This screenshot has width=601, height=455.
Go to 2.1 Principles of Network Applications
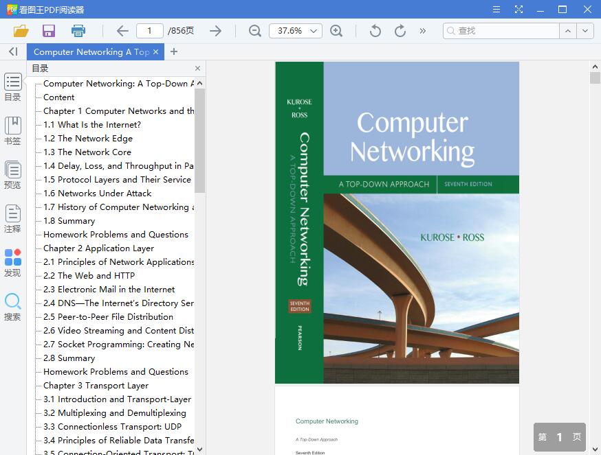tap(118, 262)
